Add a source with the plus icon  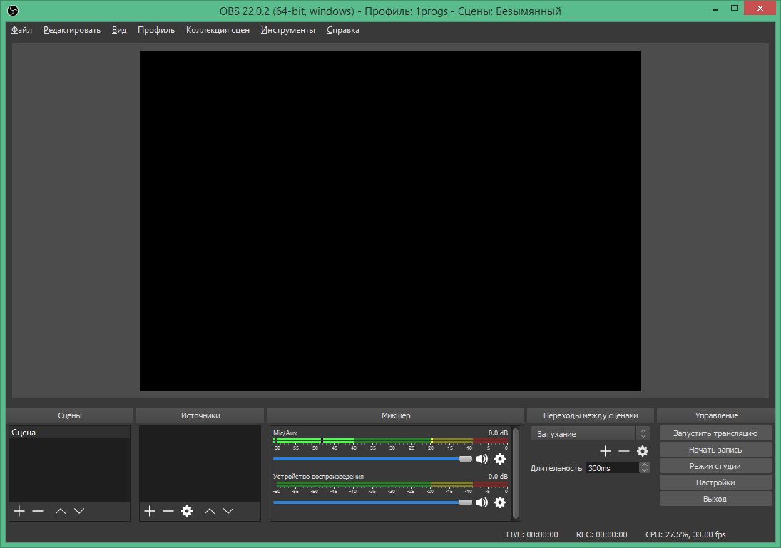point(149,510)
